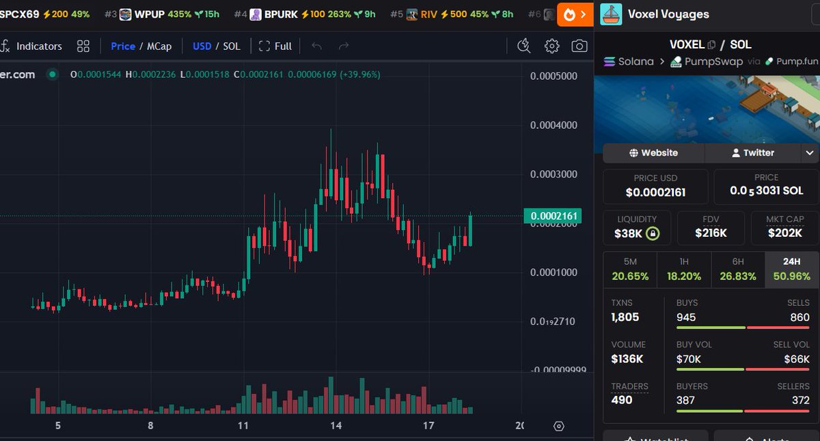Open the time axis settings hexagon icon

click(559, 426)
